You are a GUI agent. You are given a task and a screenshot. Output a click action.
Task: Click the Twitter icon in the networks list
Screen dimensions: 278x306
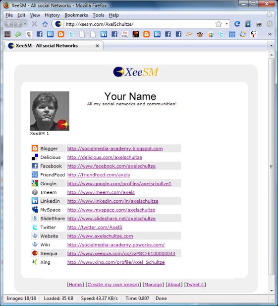pos(35,227)
